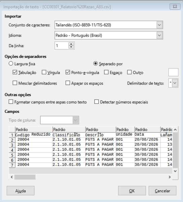
Task: Open the Idioma dropdown list
Action: [x=159, y=35]
